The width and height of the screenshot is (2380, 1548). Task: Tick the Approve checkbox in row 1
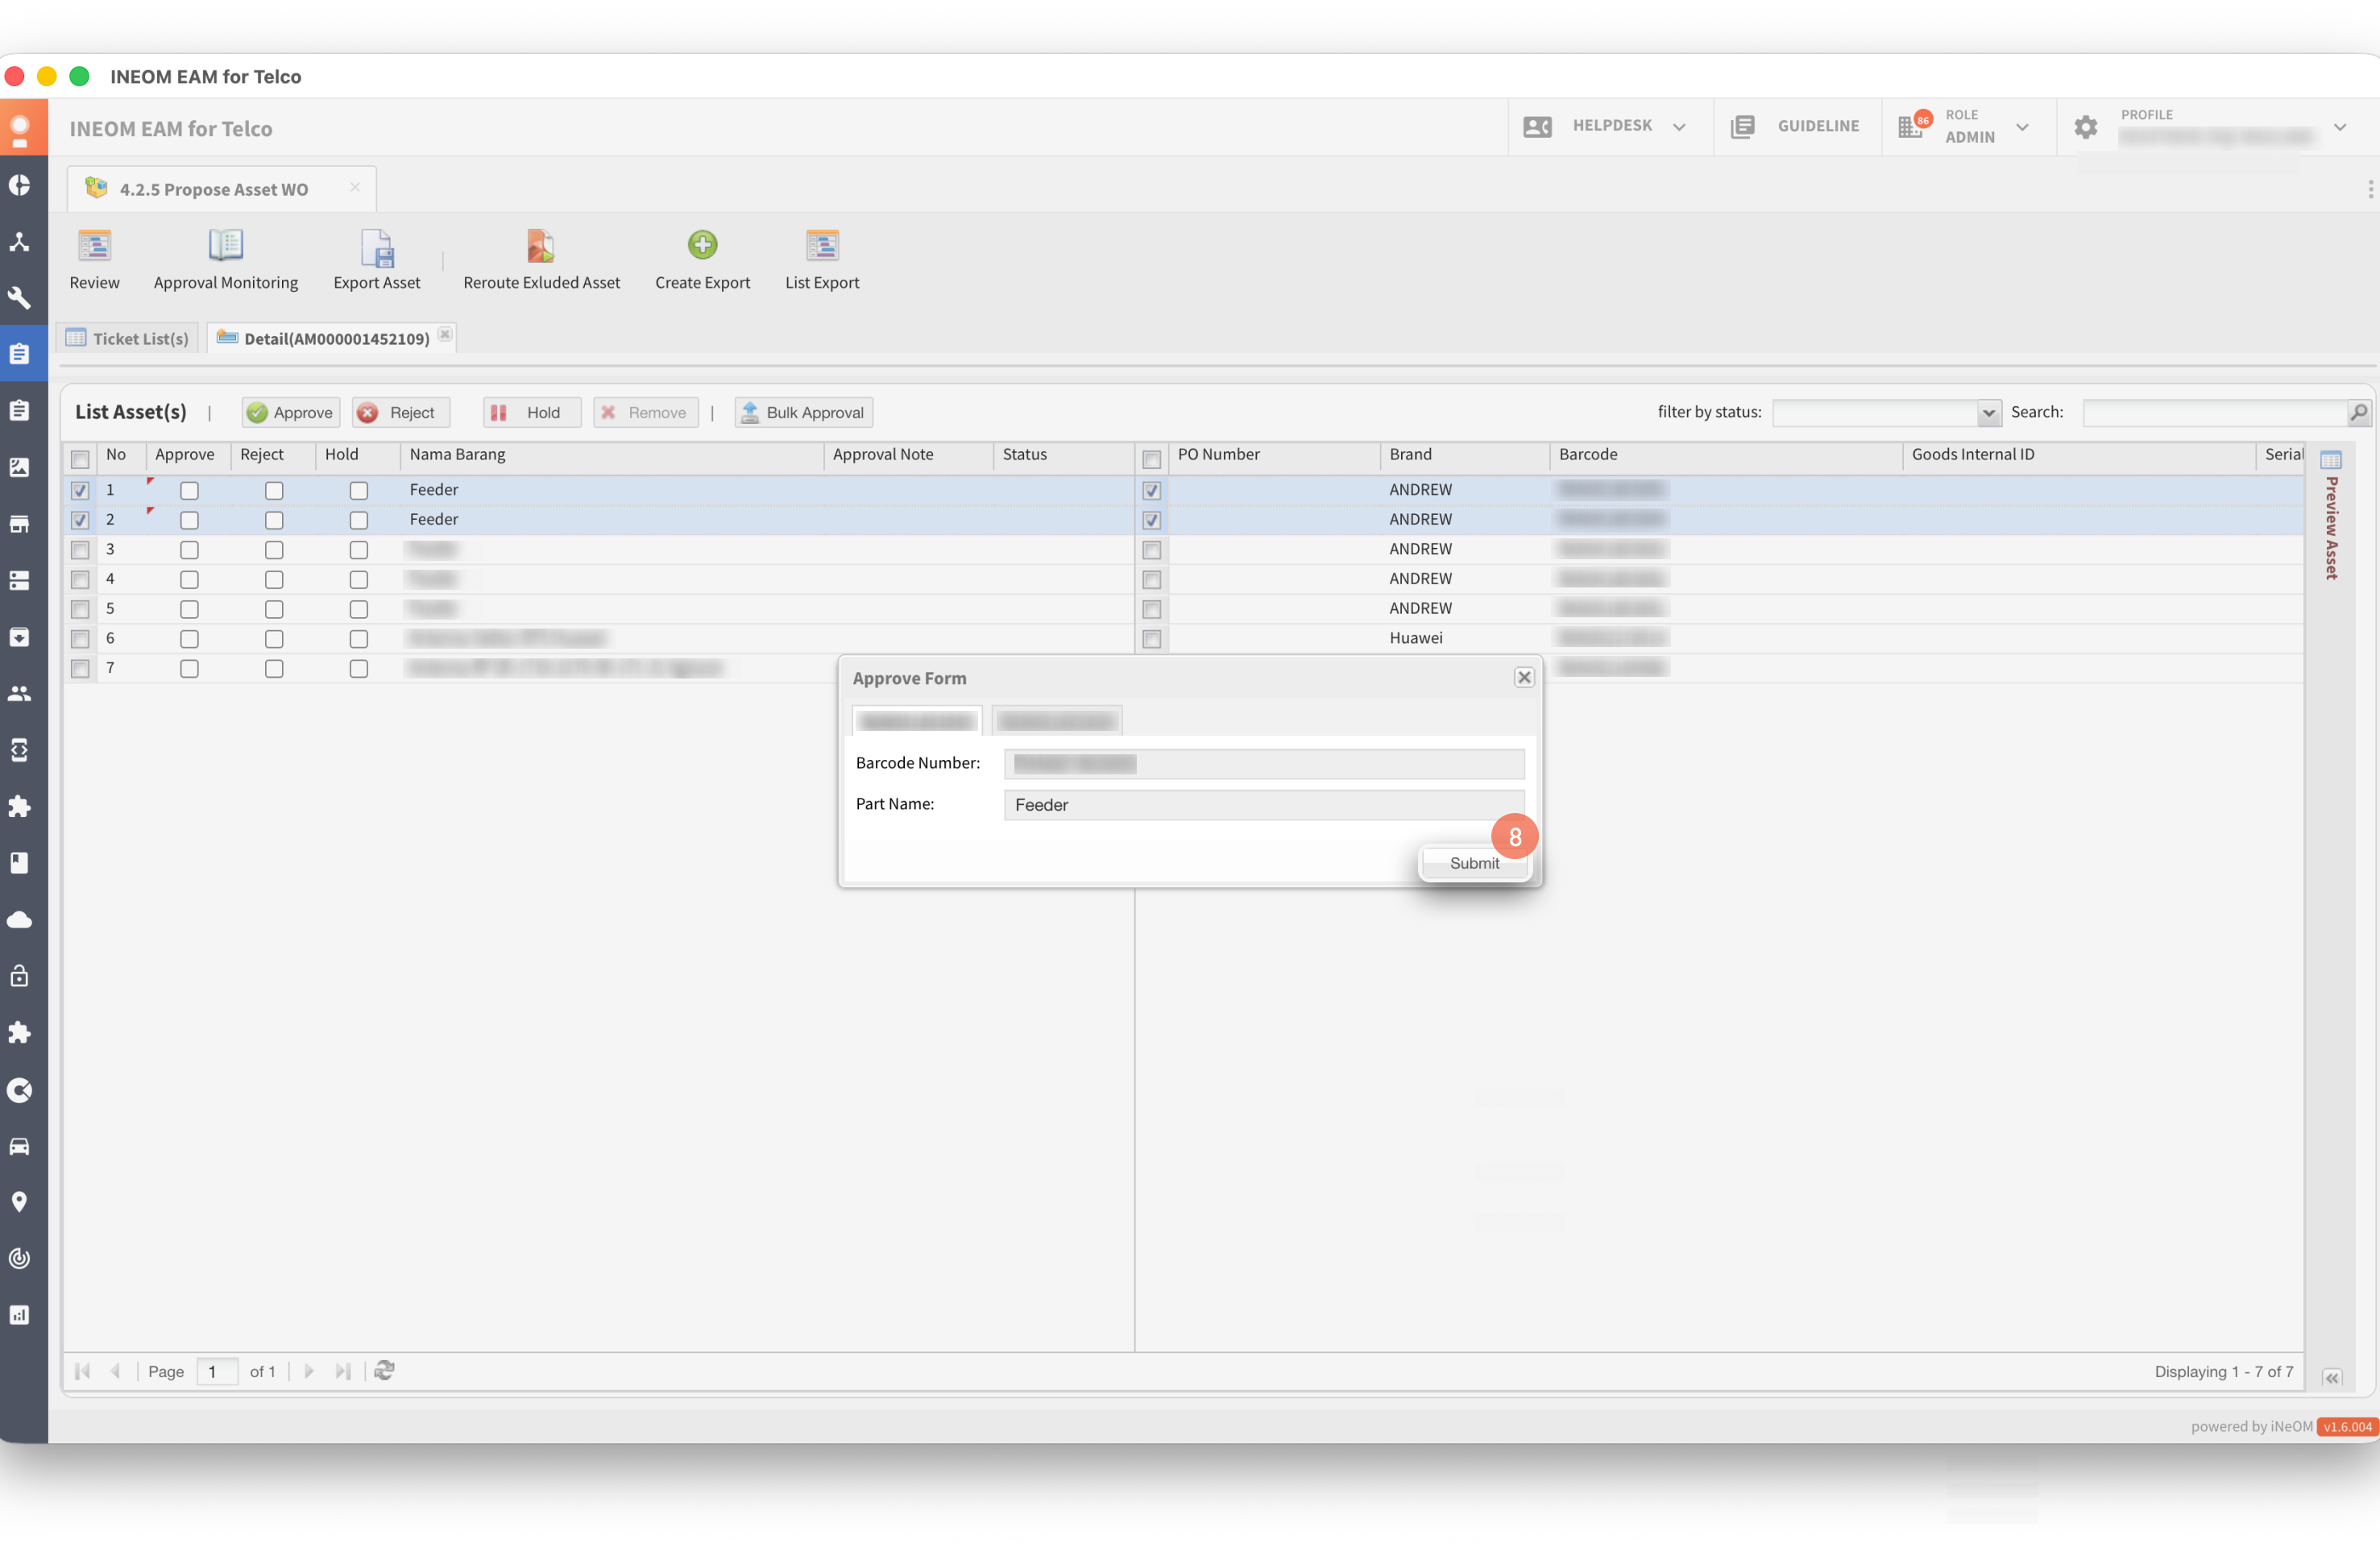pyautogui.click(x=189, y=490)
